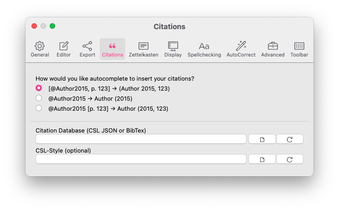Open the Toolbar preferences tab
339x210 pixels.
click(299, 49)
